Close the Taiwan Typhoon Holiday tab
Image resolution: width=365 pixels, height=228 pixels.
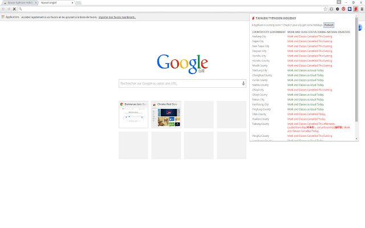coord(36,3)
